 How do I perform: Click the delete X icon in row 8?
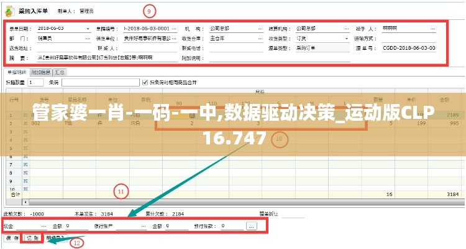(25, 173)
